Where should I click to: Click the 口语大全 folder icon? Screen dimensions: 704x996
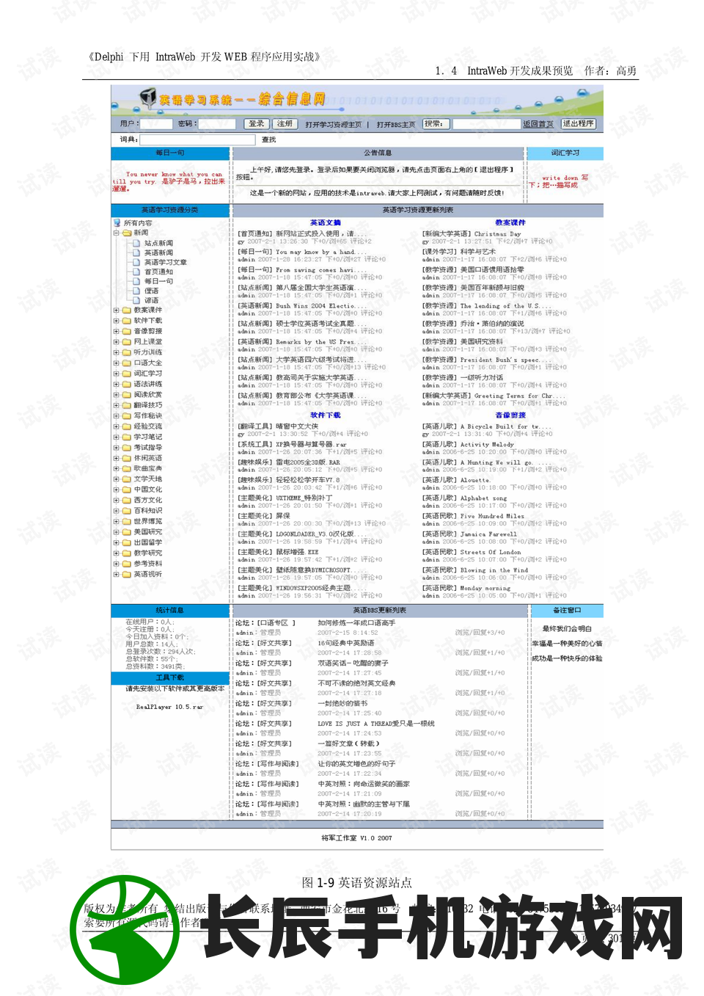(127, 363)
